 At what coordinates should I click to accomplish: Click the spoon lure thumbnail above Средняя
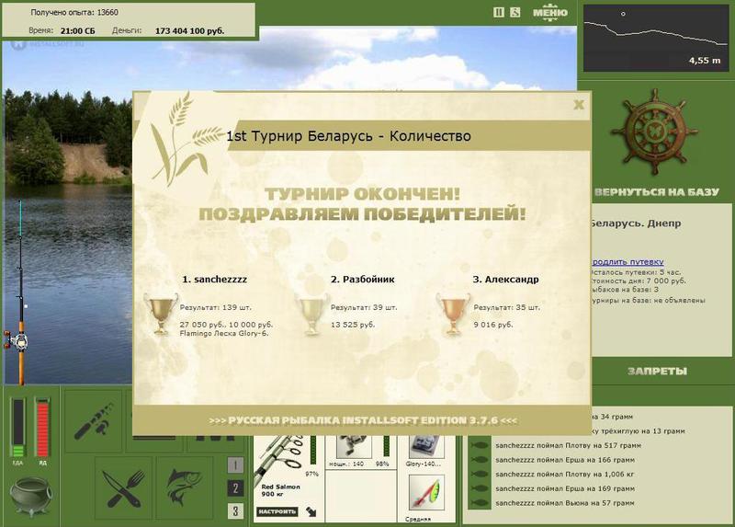point(426,493)
